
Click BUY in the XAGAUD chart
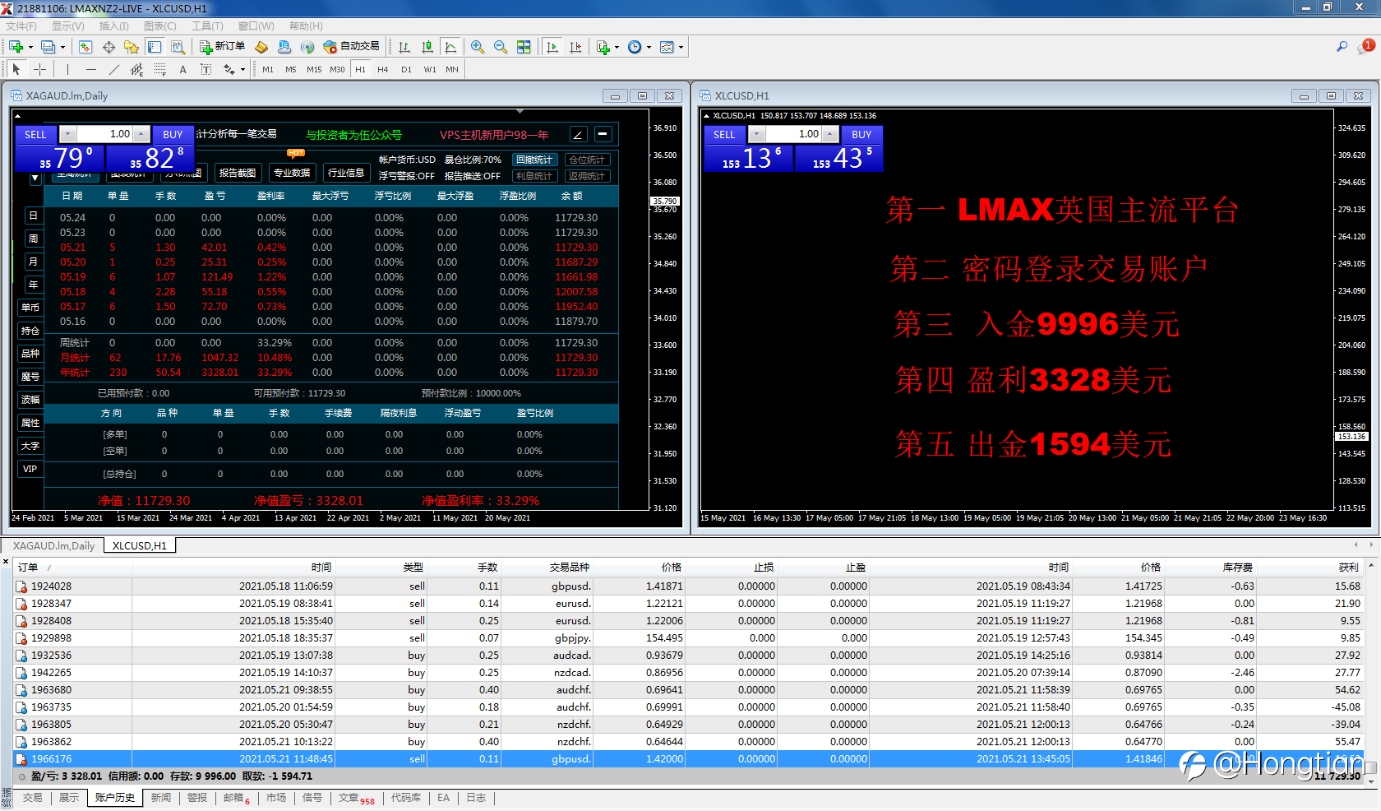coord(173,134)
